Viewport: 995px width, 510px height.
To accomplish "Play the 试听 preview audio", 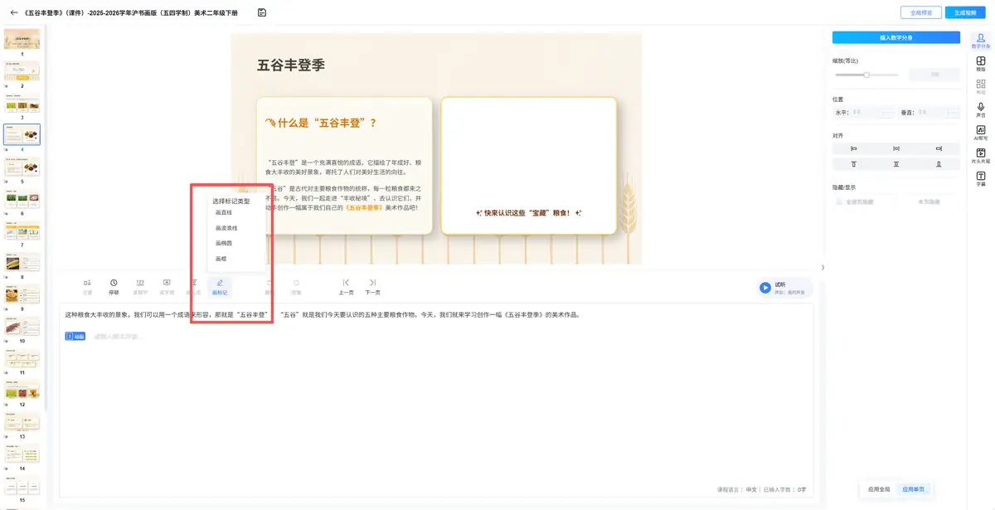I will tap(765, 288).
